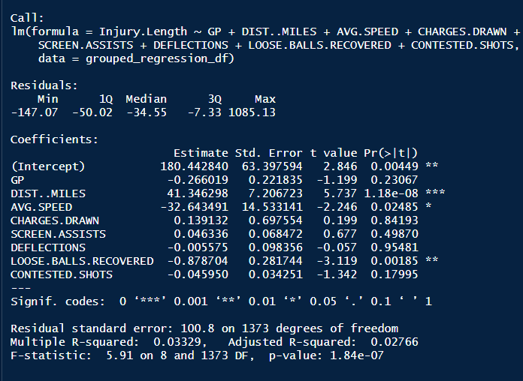Click the CONTESTED.SHOTS row label
Viewport: 523px width, 381px height.
coord(62,274)
